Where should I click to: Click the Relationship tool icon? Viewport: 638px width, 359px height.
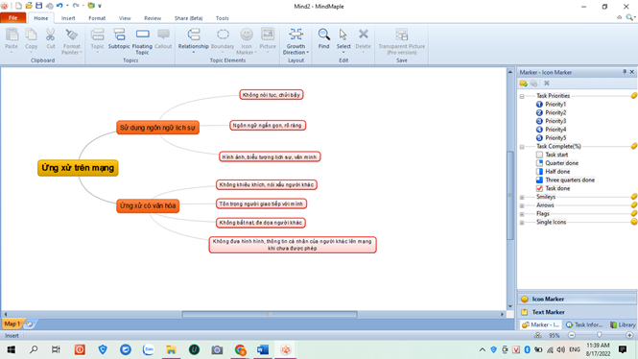pos(193,35)
